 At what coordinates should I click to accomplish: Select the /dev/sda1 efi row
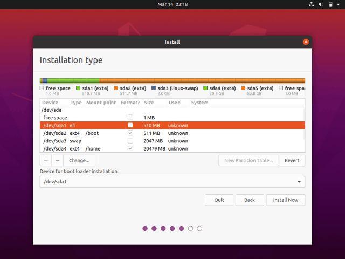[x=172, y=125]
